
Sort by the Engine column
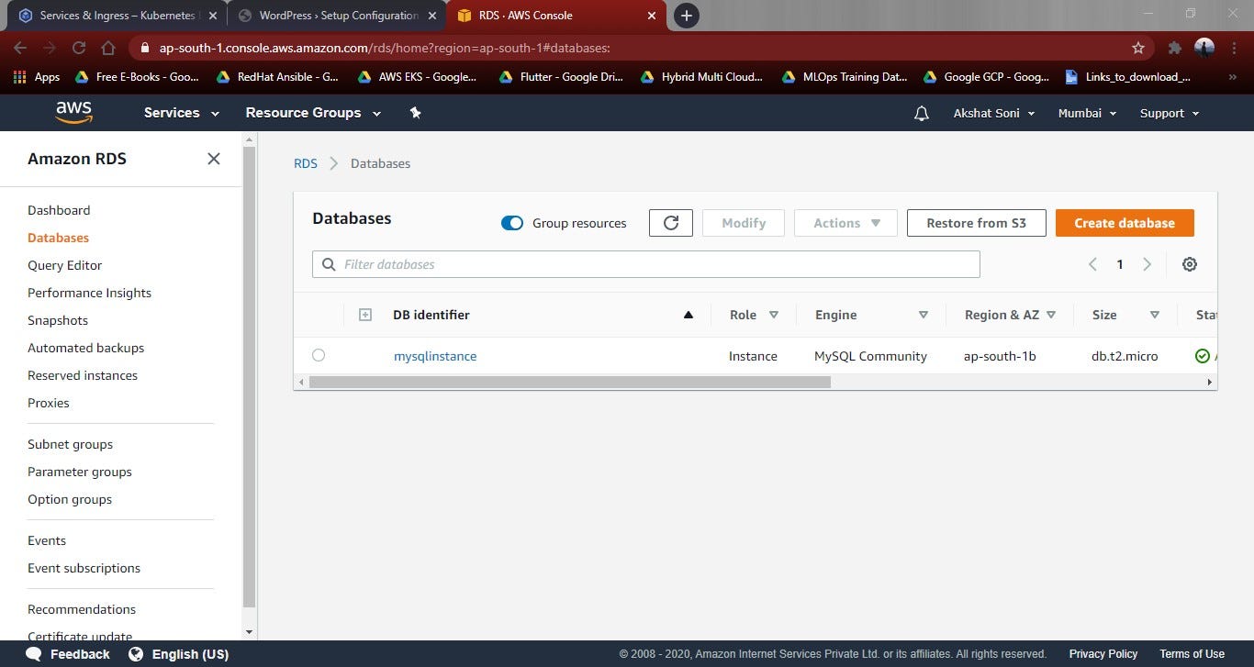click(x=924, y=315)
